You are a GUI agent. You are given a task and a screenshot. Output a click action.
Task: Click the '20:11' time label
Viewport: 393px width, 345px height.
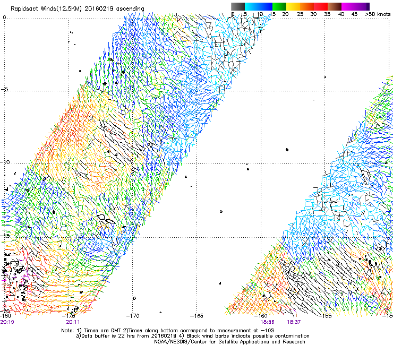pyautogui.click(x=73, y=322)
